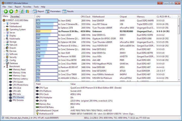The width and height of the screenshot is (182, 121).
Task: Show benchmark Results
Action: 68,11
